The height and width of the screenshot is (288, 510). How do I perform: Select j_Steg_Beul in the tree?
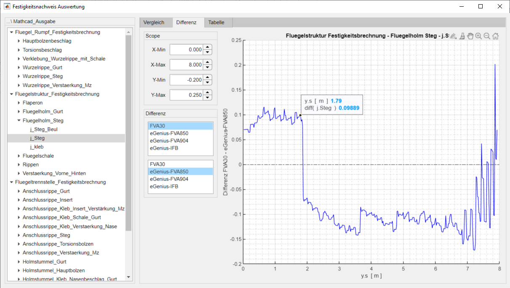[x=44, y=129]
